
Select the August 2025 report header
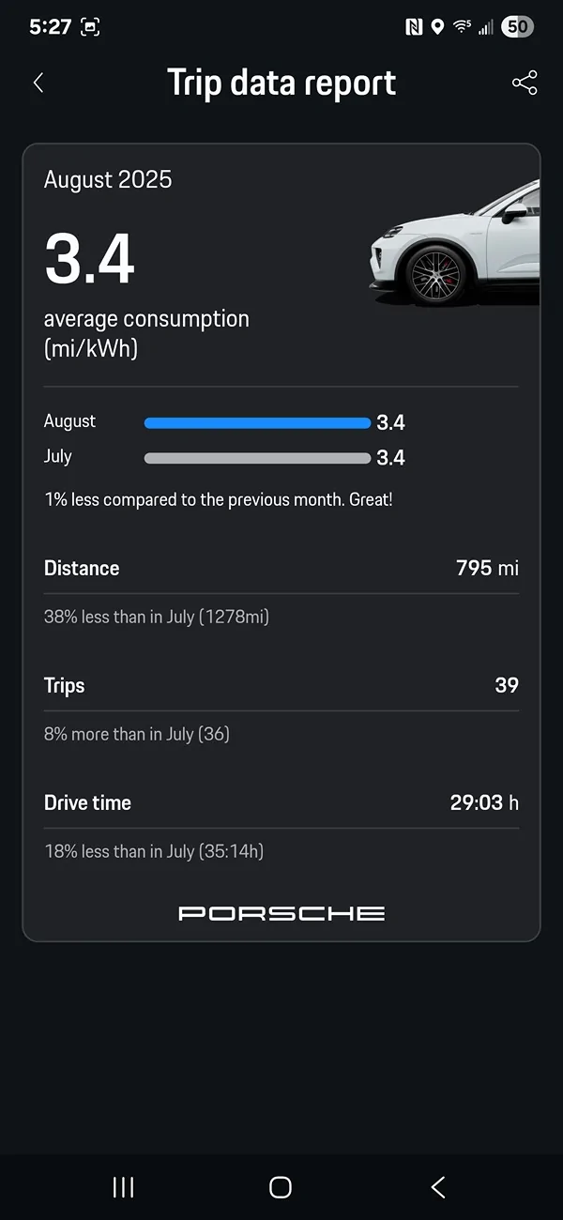108,179
